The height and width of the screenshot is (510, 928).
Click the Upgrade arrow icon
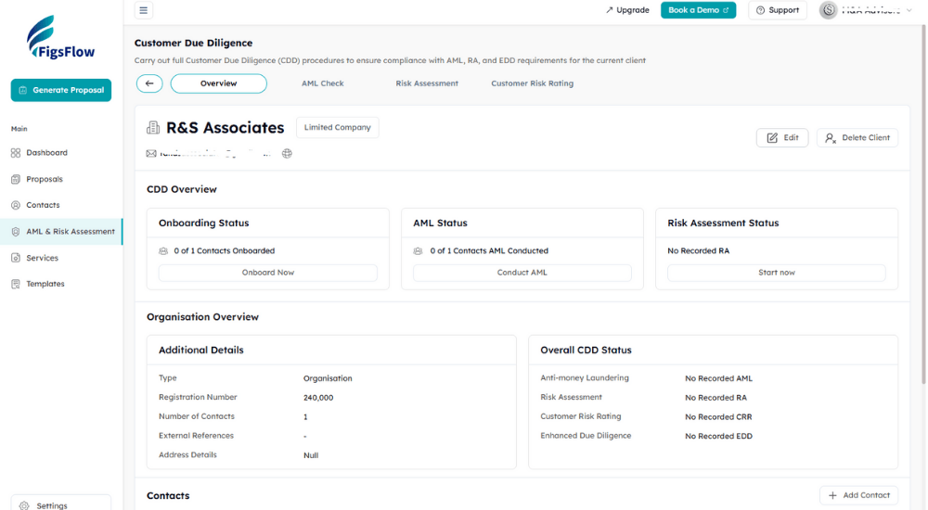coord(609,10)
